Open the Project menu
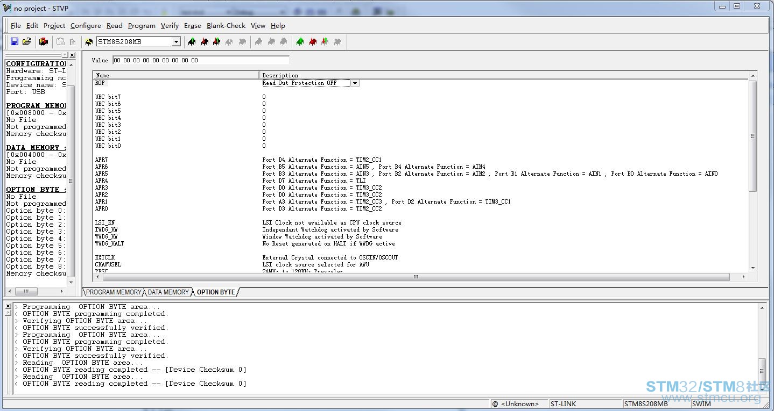The width and height of the screenshot is (774, 411). coord(54,25)
